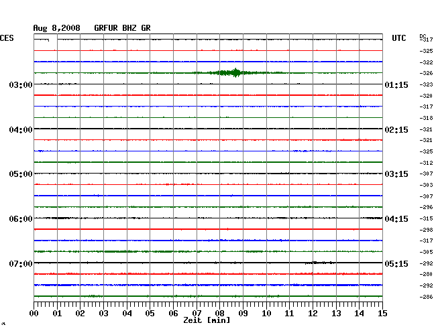Select the 06:00 local time label
Screen dimensions: 436x331
pos(21,219)
